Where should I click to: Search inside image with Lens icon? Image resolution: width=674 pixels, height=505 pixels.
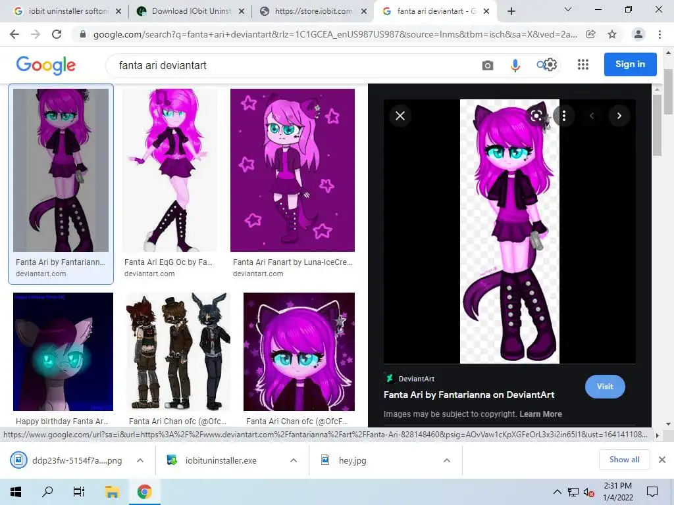pos(536,116)
